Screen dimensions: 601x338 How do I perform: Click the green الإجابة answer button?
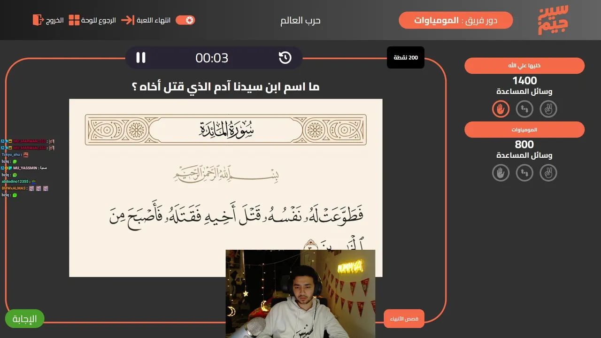(x=24, y=319)
